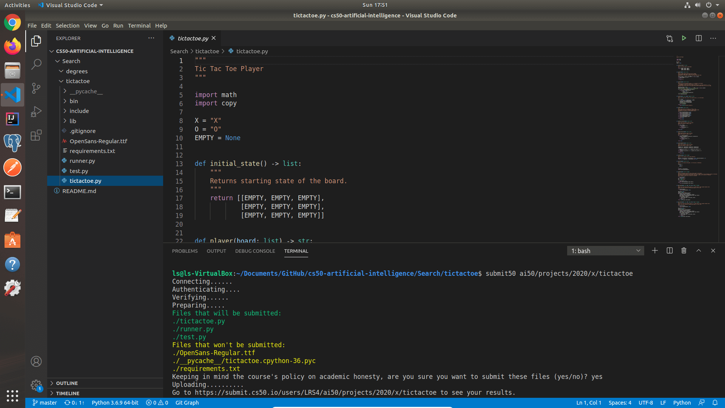This screenshot has height=408, width=725.
Task: Expand the OUTLINE section
Action: tap(67, 383)
